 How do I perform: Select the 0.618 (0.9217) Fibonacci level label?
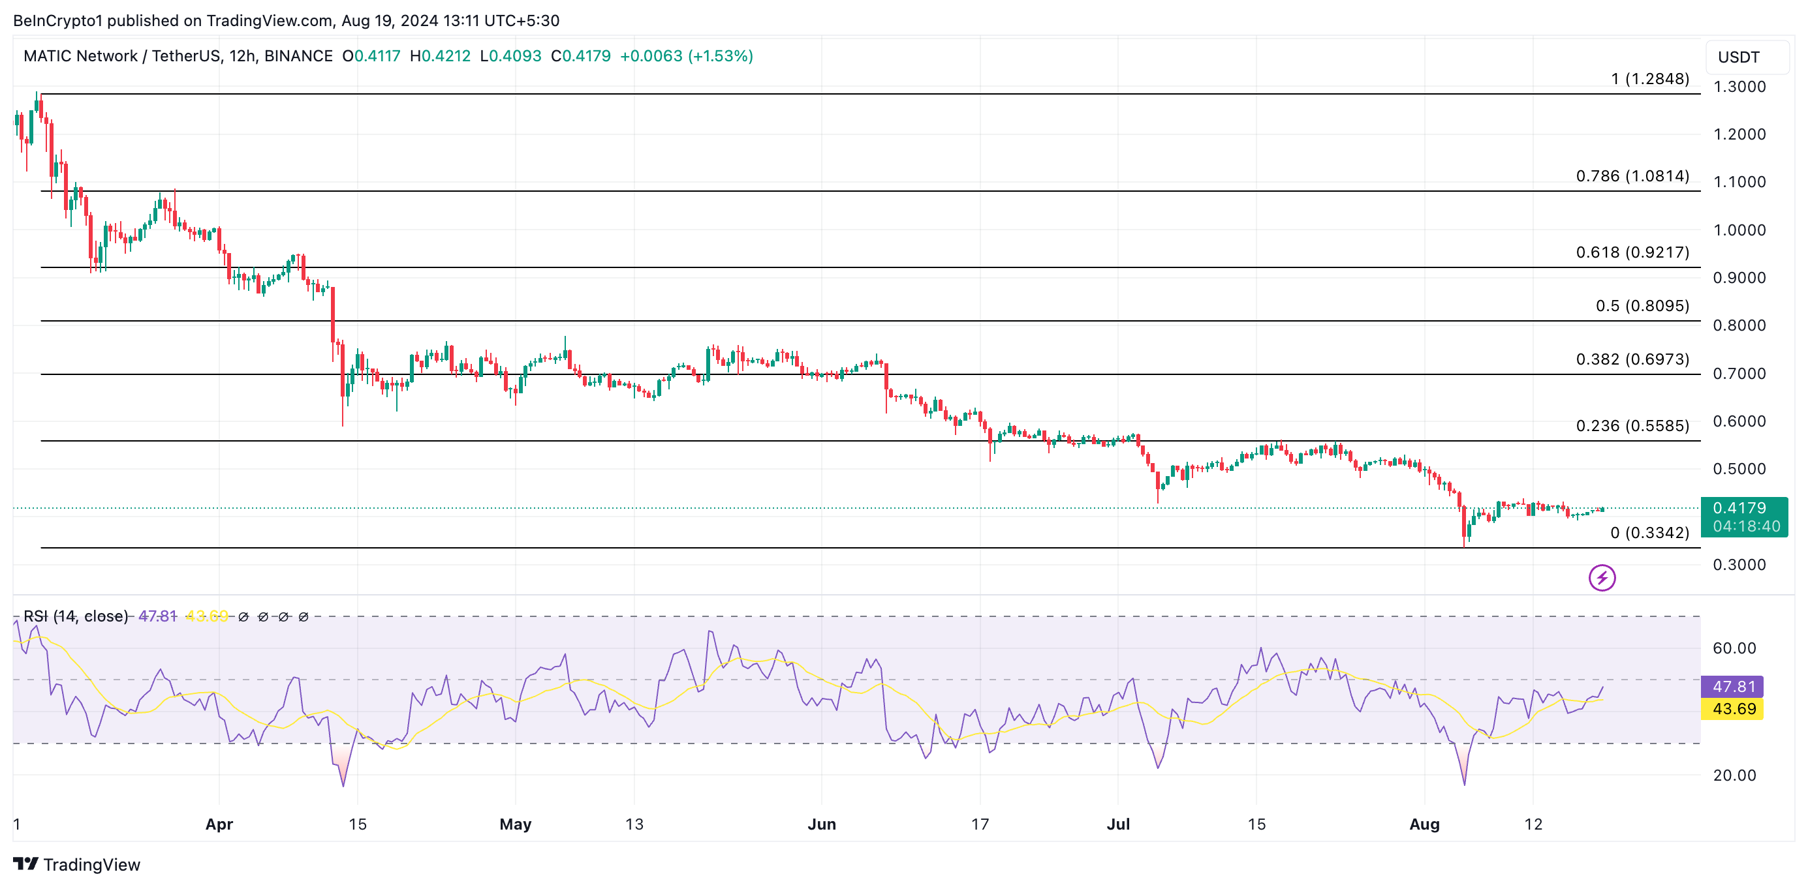[x=1632, y=252]
